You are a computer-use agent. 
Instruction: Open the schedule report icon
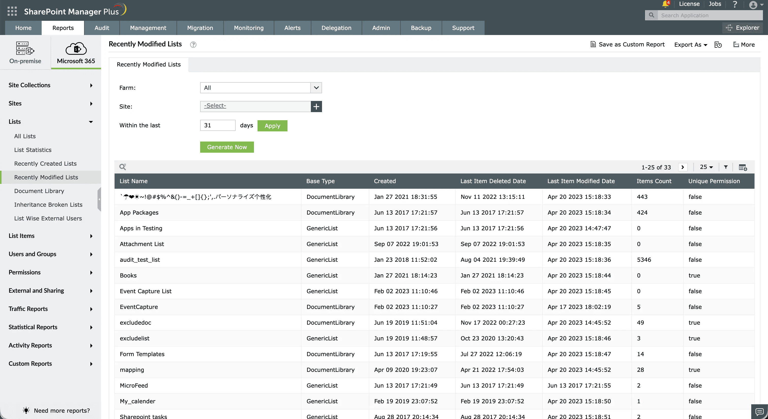tap(718, 45)
